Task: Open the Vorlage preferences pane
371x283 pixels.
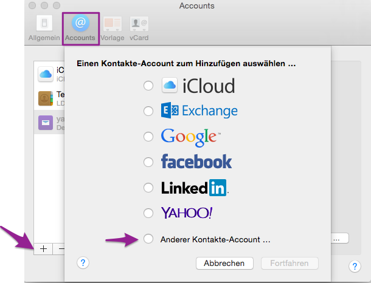Action: tap(113, 27)
